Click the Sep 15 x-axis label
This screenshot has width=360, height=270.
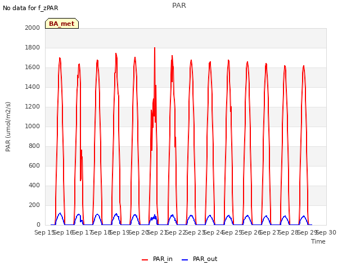(x=44, y=232)
